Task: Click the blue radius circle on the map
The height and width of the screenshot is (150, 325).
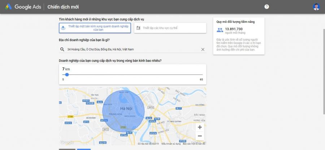Action: pos(123,111)
